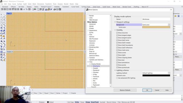Collapse the Viewport settings section
Image resolution: width=183 pixels, height=103 pixels.
coord(115,22)
